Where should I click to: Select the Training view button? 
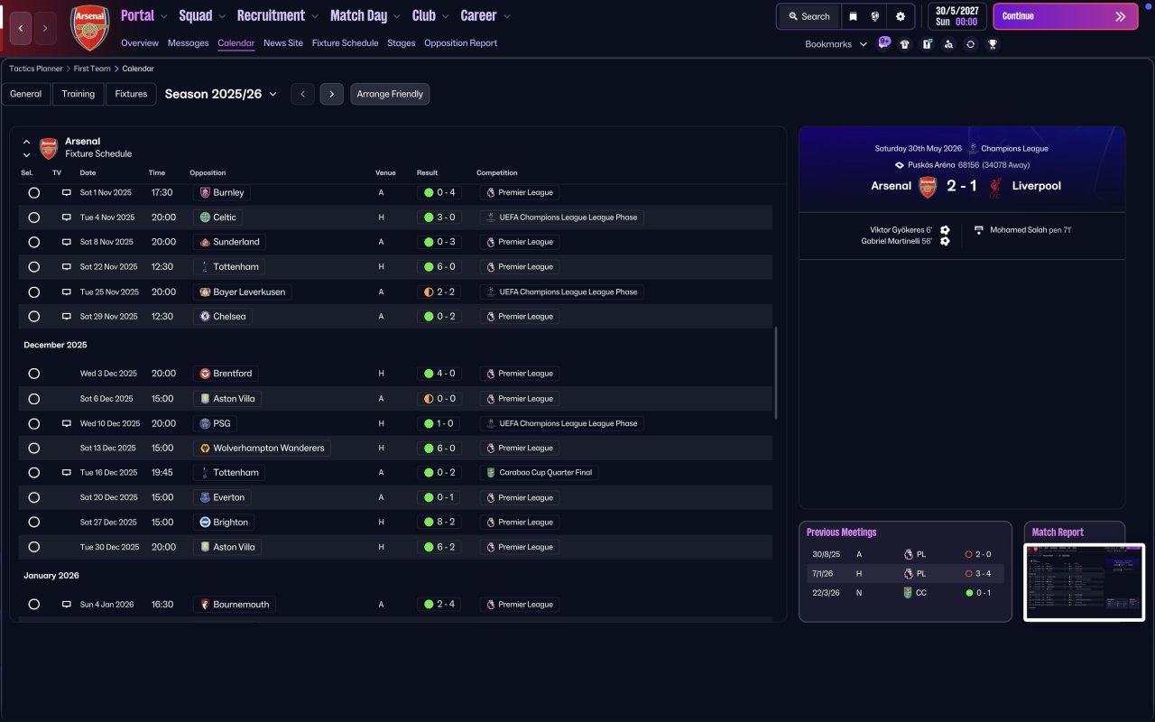(x=79, y=94)
